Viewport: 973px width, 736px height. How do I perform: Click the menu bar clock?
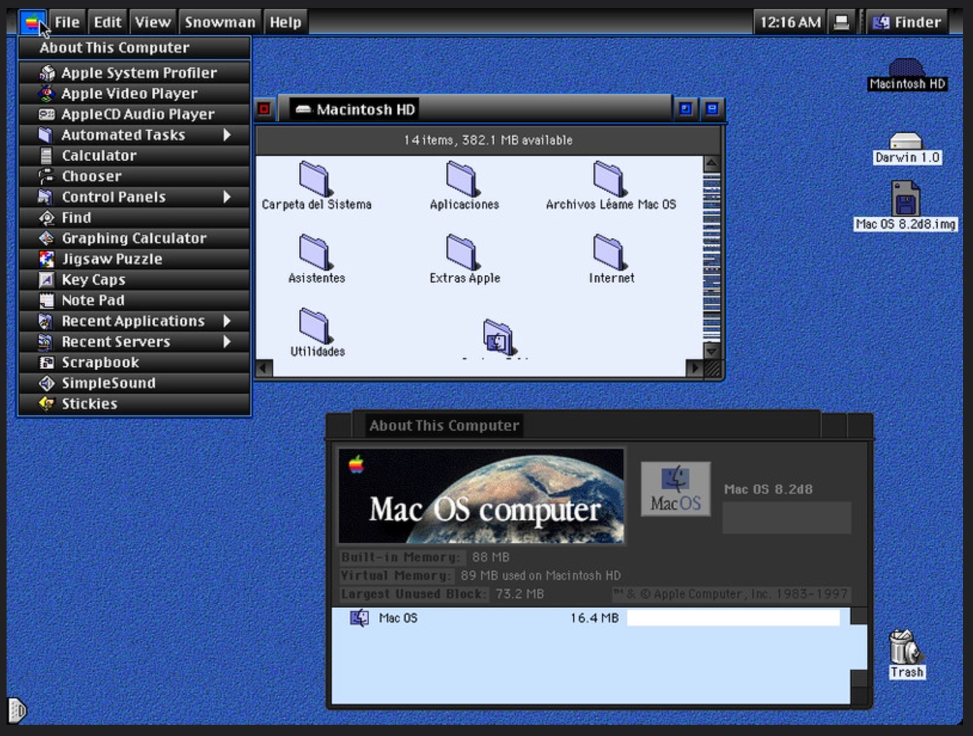[x=790, y=23]
